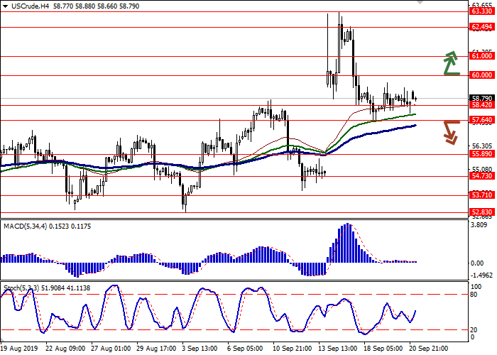497x355 pixels.
Task: Click the red downward arrow icon
Action: 450,132
